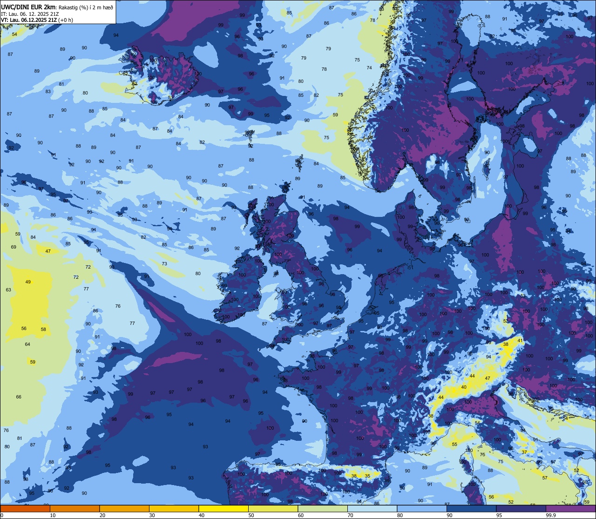The height and width of the screenshot is (519, 596).
Task: Click the humidity value '37' on map
Action: tap(525, 452)
